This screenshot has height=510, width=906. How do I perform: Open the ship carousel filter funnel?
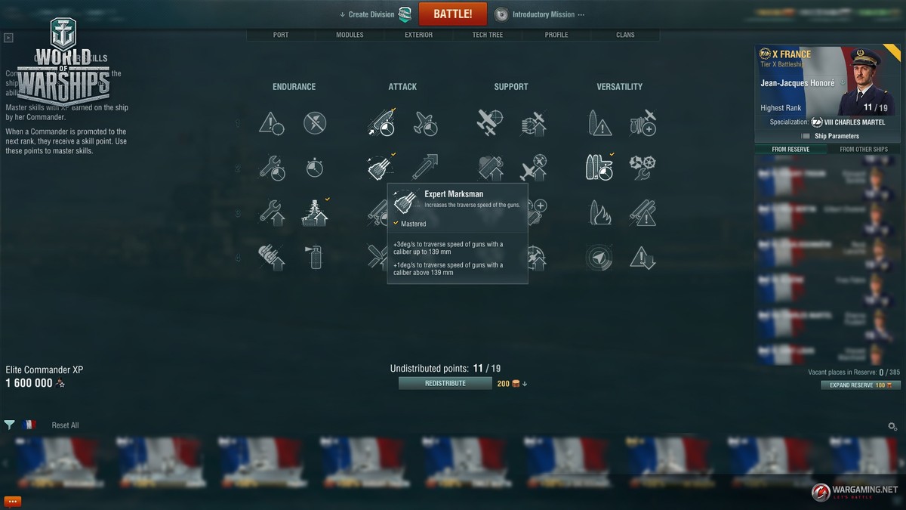click(x=9, y=425)
